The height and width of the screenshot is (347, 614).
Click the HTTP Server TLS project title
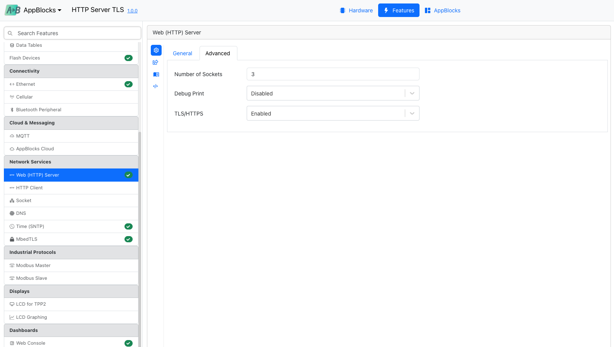(x=98, y=10)
